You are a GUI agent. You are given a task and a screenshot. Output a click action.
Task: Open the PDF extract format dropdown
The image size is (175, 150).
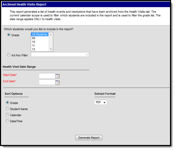click(101, 102)
